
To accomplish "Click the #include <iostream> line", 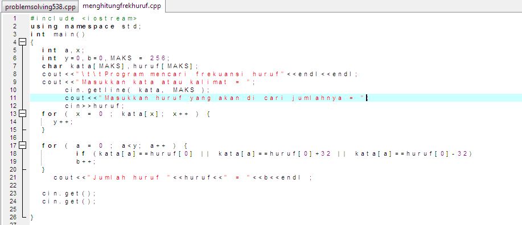I will coord(84,18).
